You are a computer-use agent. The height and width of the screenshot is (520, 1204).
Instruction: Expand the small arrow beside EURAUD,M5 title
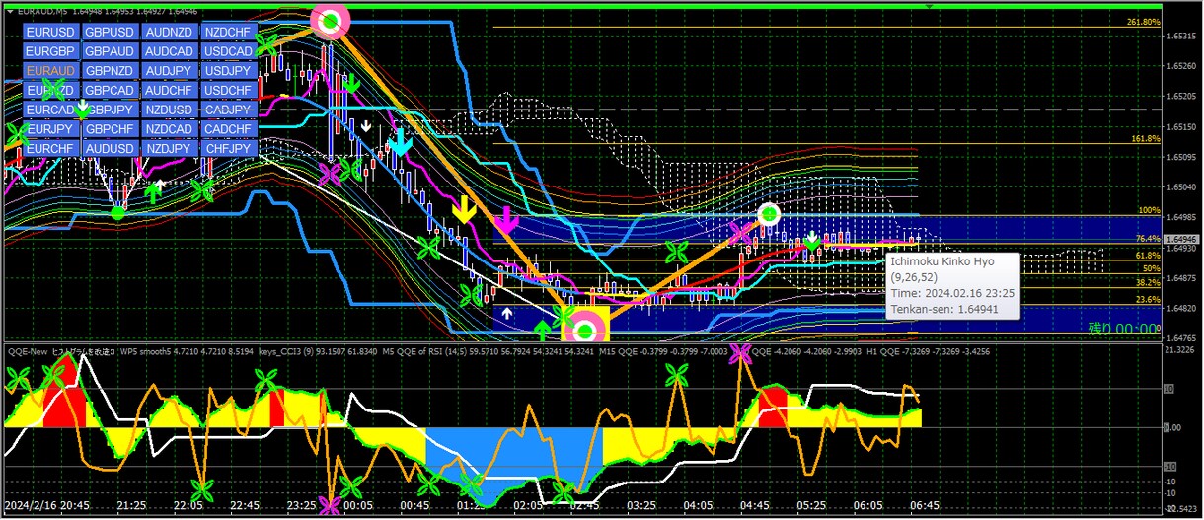(x=9, y=10)
